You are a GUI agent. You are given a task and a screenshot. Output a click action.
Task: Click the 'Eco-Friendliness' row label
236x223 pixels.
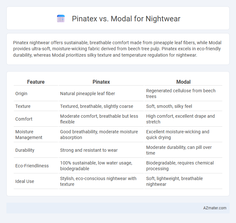pos(36,166)
